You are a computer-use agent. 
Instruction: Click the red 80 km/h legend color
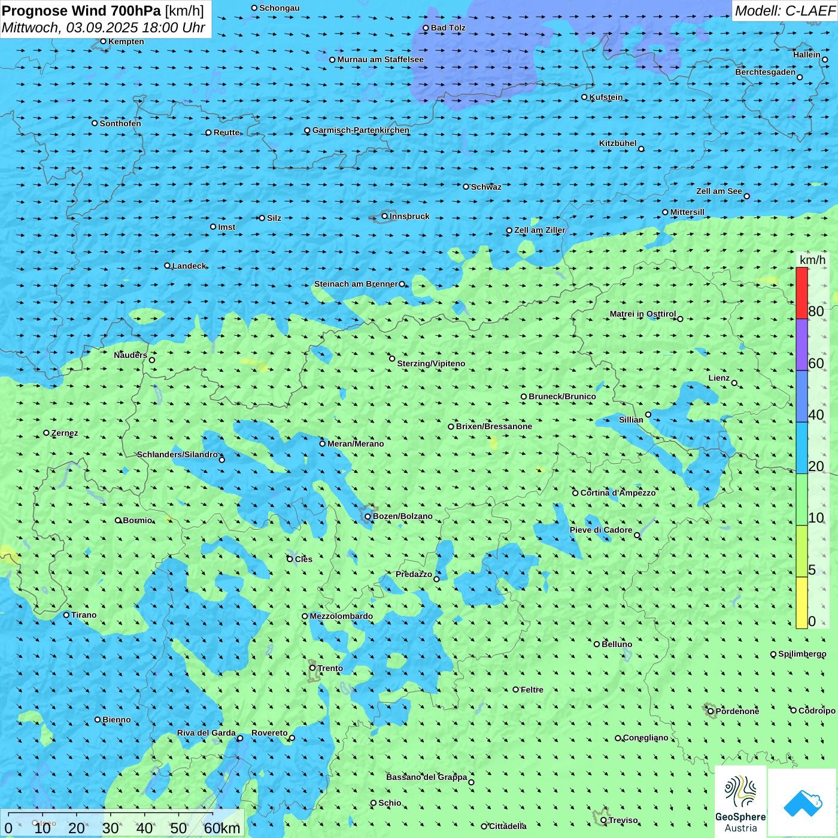point(801,293)
